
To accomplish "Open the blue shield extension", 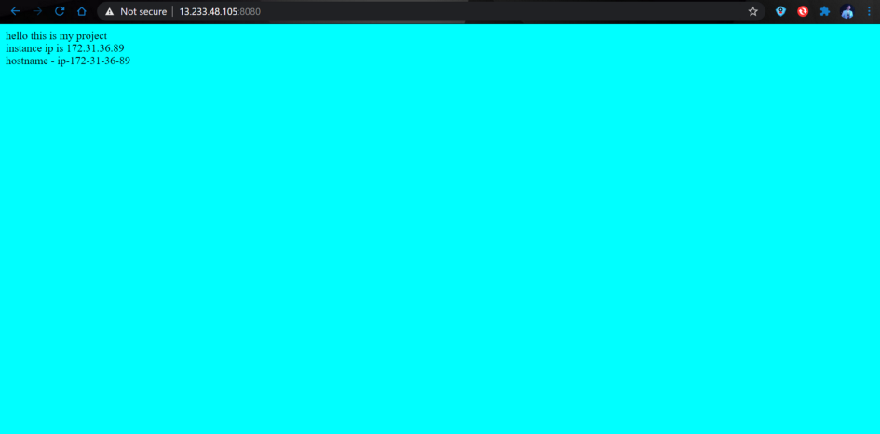I will click(x=780, y=11).
